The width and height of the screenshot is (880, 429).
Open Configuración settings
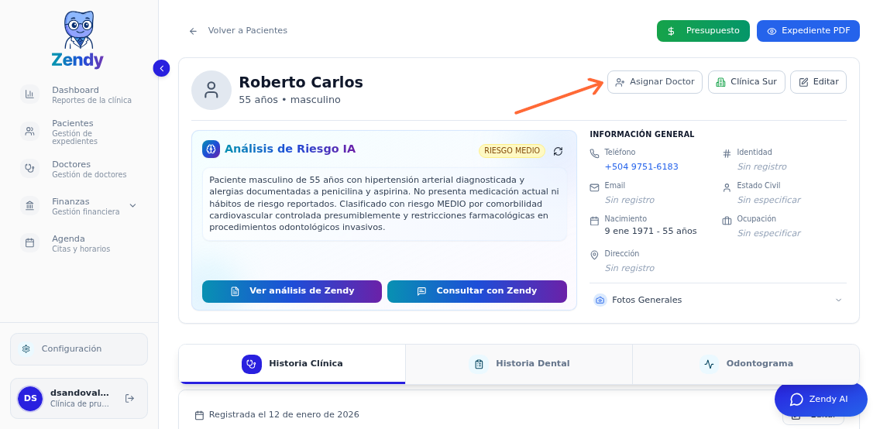point(78,348)
